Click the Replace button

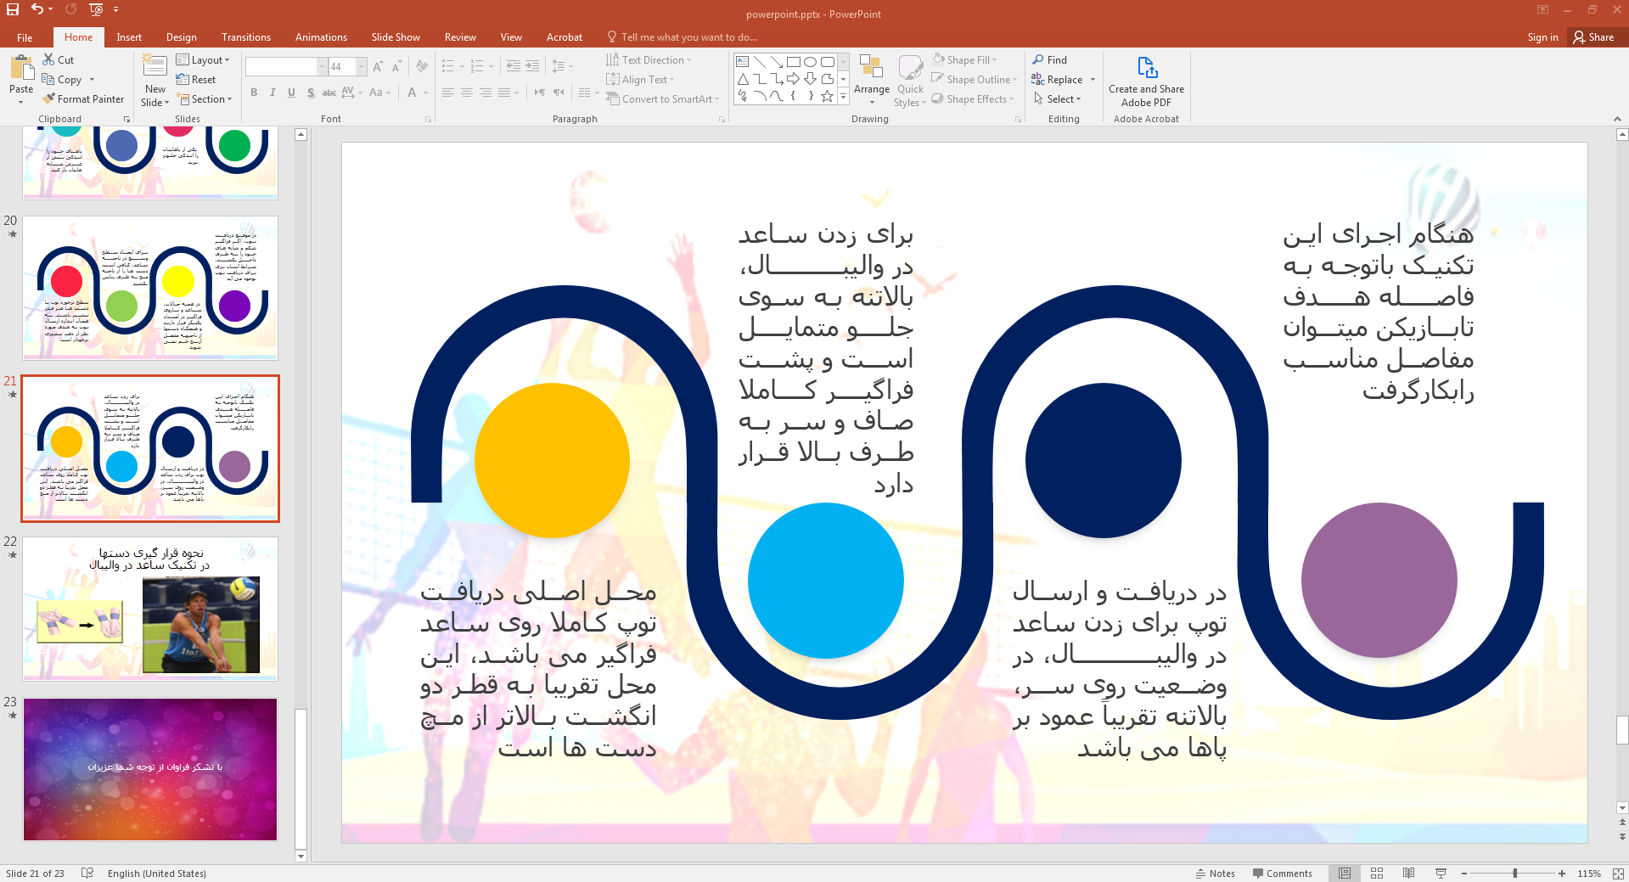1057,79
